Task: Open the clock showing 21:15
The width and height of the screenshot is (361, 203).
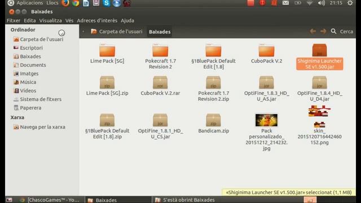Action: pos(336,3)
